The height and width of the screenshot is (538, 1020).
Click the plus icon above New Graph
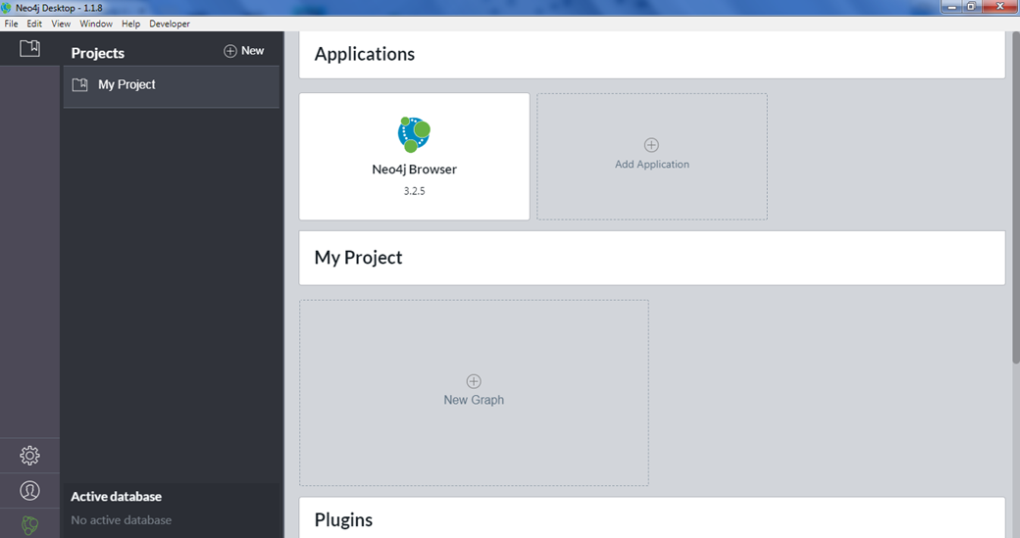pos(474,381)
